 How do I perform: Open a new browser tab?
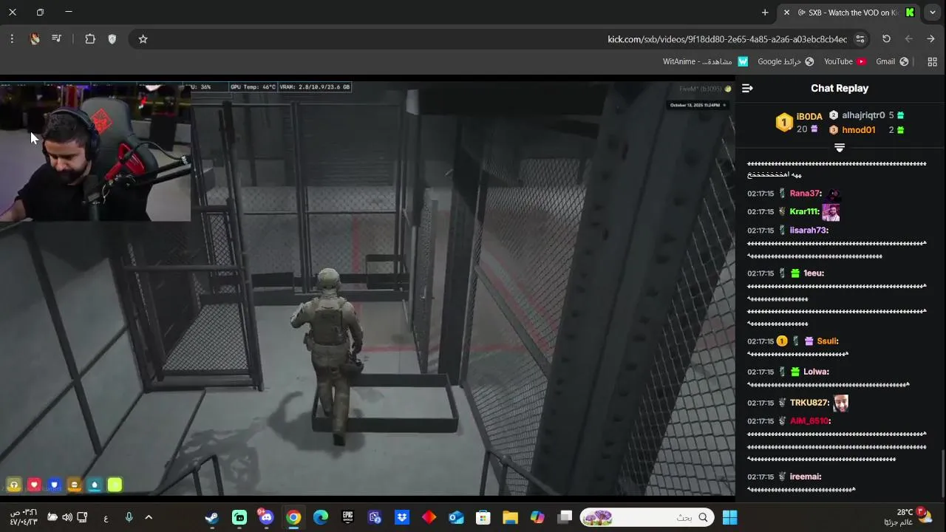(765, 13)
